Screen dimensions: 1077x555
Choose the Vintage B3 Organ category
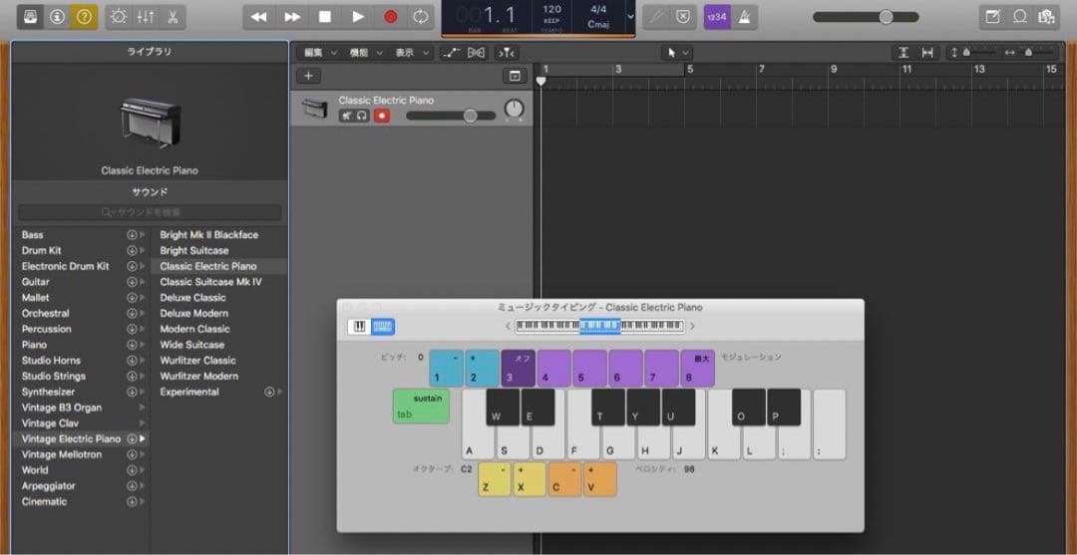(x=62, y=408)
